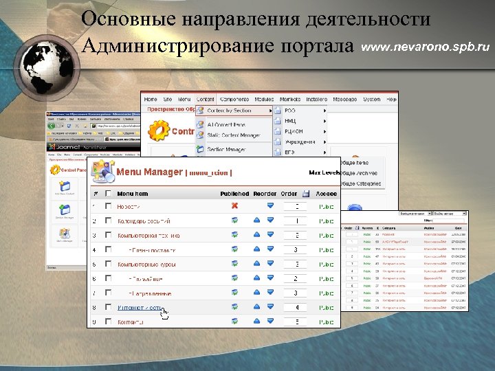The image size is (495, 371).
Task: Click the Section Manager menu icon
Action: pos(200,149)
